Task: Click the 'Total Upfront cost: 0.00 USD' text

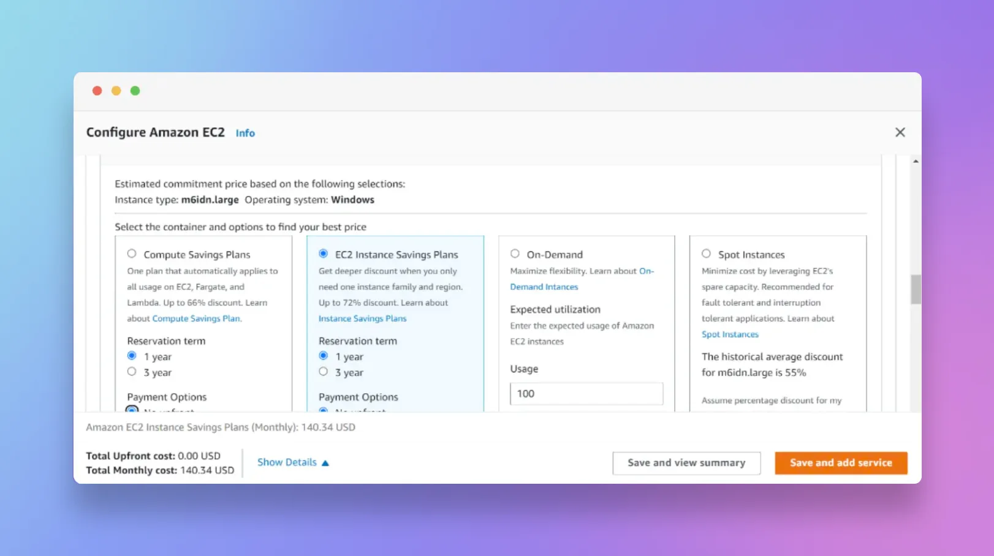Action: point(153,456)
